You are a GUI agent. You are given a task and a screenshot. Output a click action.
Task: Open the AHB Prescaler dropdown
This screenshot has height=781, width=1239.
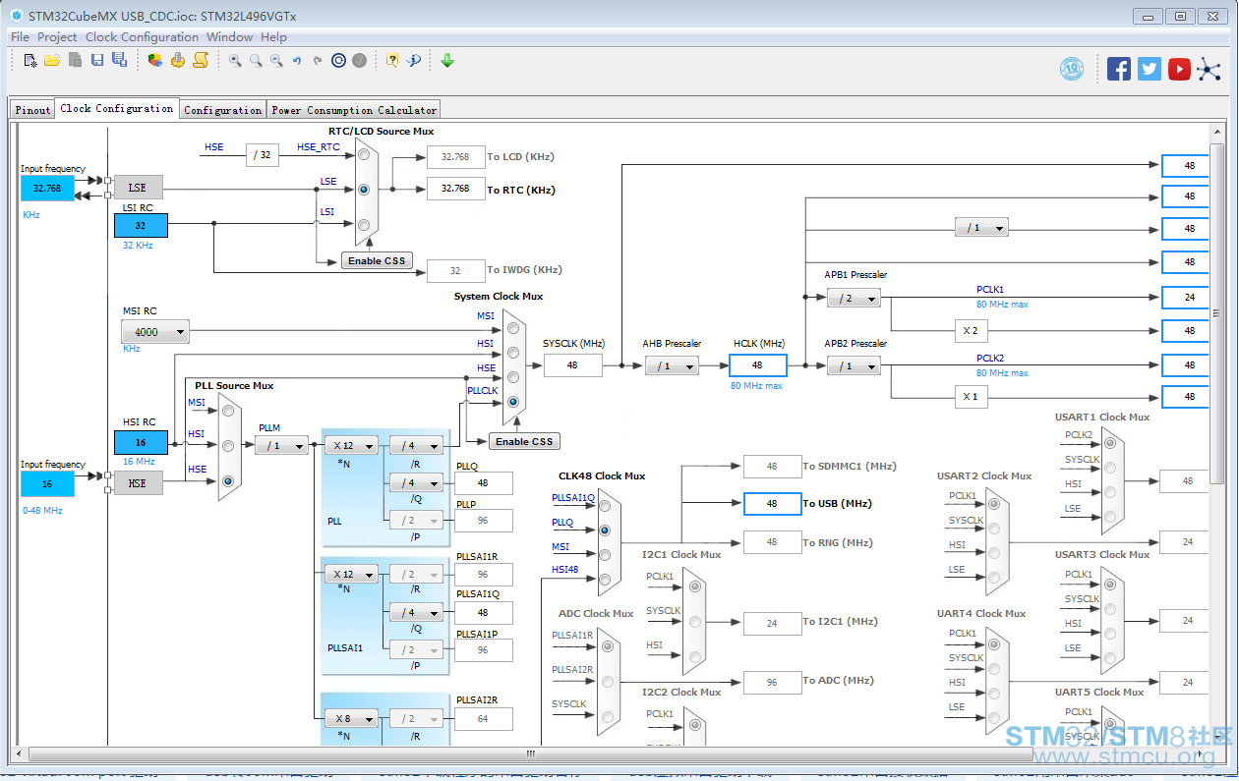point(672,365)
